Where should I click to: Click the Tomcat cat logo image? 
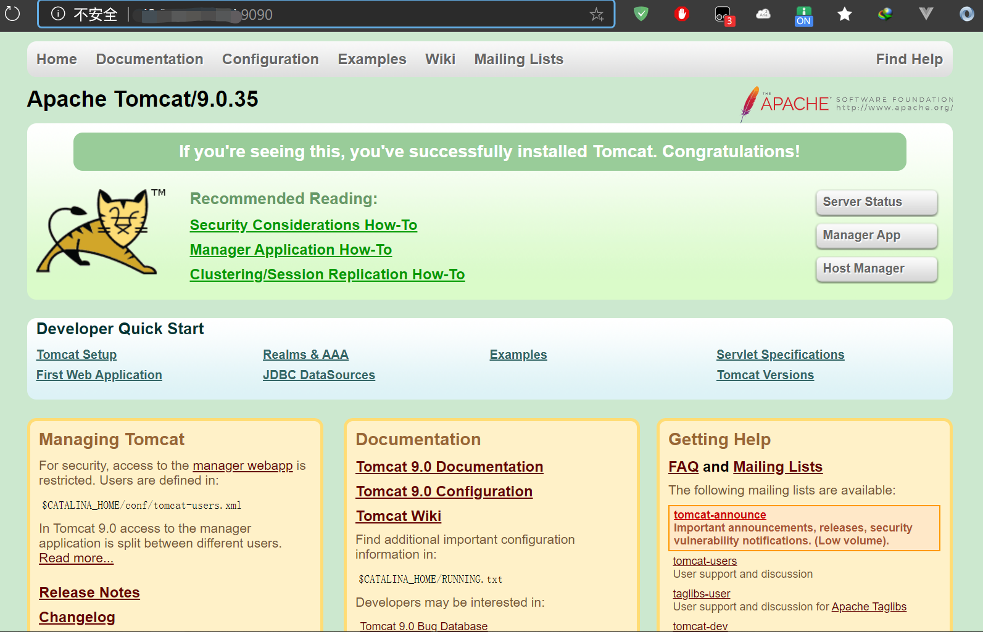99,232
